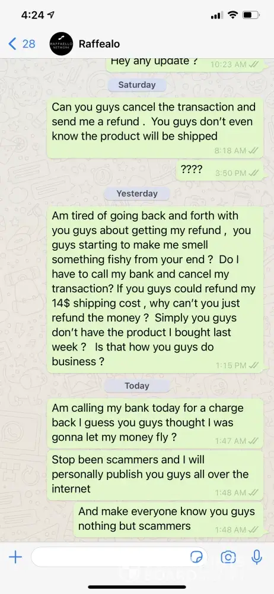274x594 pixels.
Task: Tap read checkmarks on 'nothing but scammers' message
Action: click(254, 530)
